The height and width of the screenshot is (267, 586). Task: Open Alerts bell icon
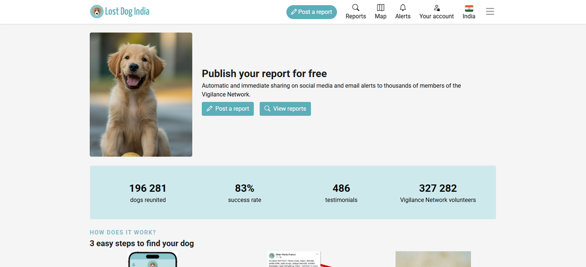click(x=402, y=7)
